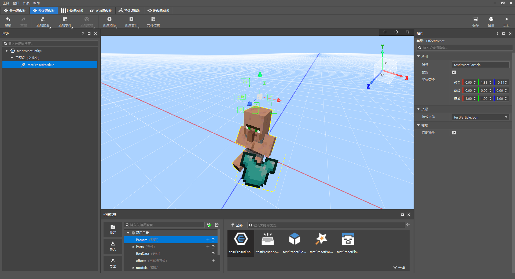Click 导出 export resource button
The width and height of the screenshot is (515, 279).
(x=113, y=263)
